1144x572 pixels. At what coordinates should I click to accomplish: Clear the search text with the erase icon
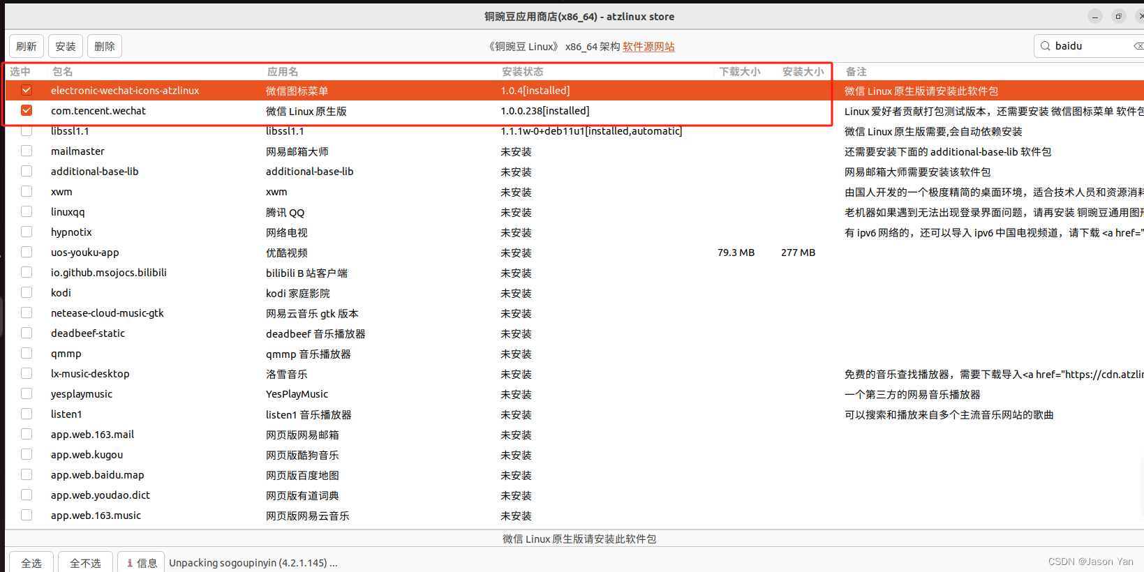1138,46
